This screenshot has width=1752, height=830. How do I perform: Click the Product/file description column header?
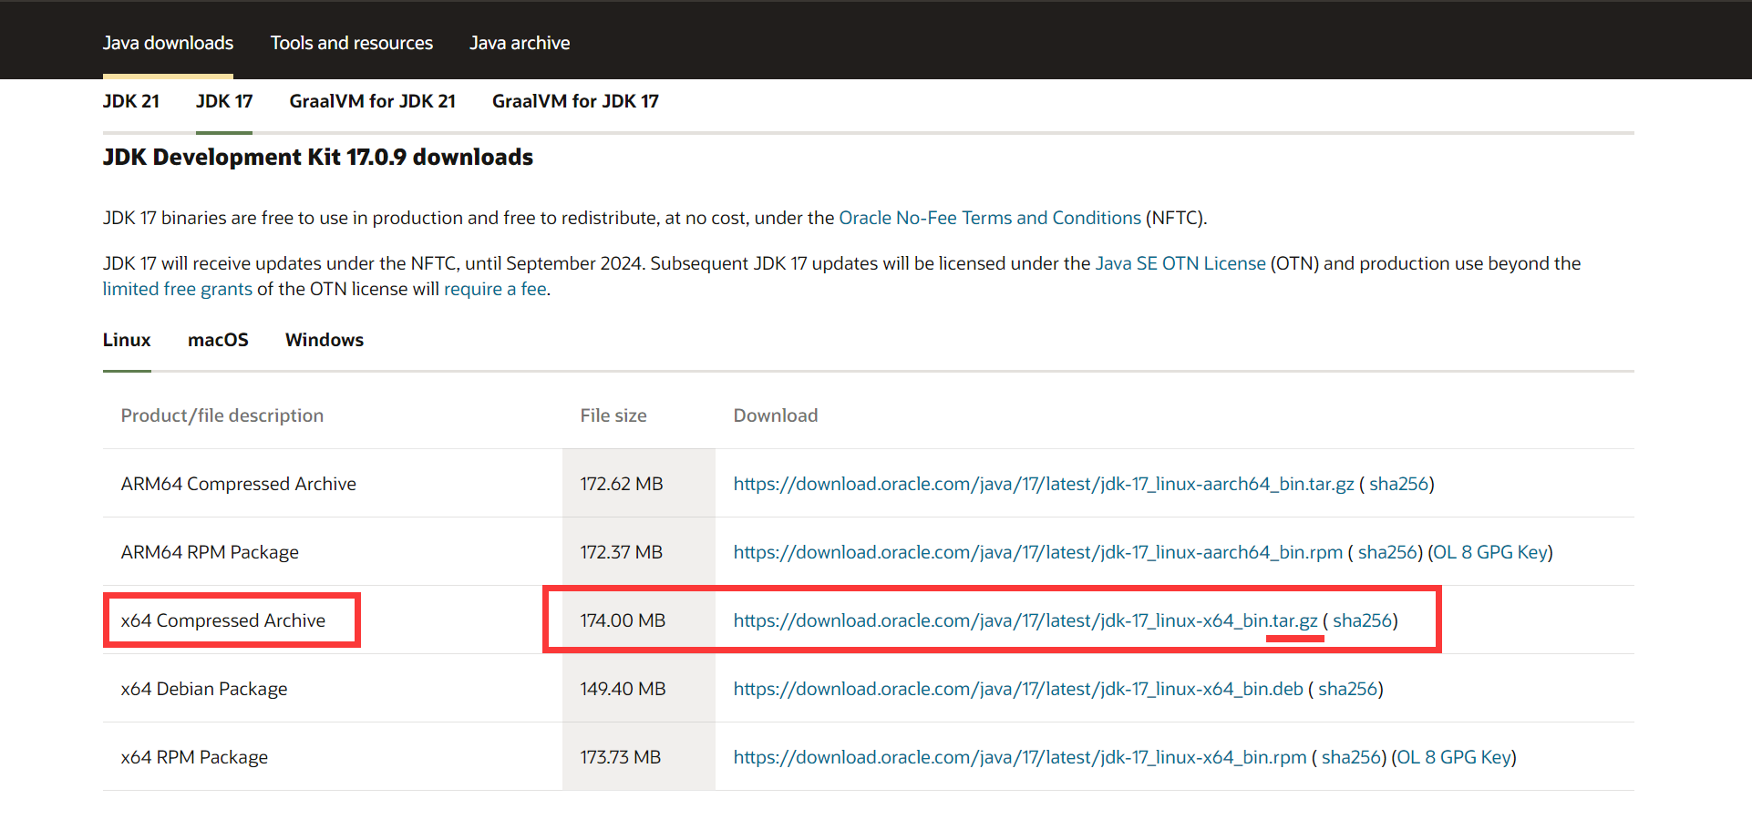[222, 415]
